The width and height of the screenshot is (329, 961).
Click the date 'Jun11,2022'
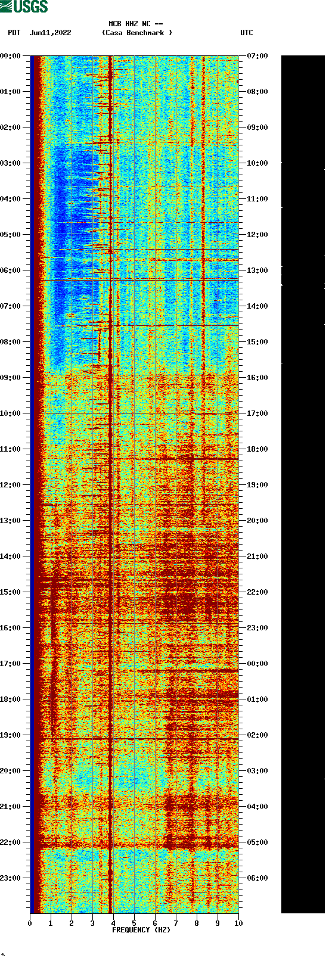coord(51,33)
